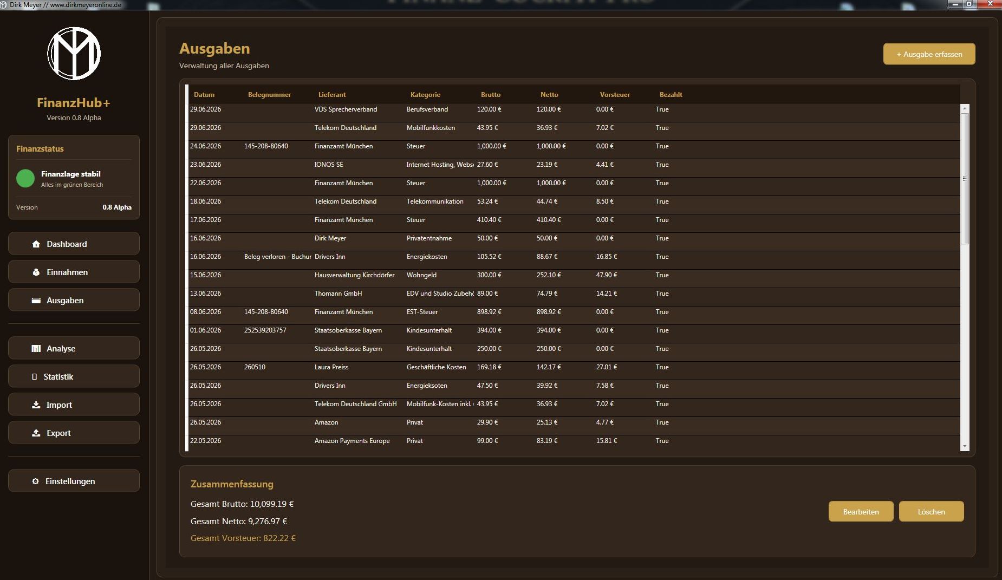Click the Einstellungen gear icon
Screen dimensions: 1002x580
click(36, 481)
